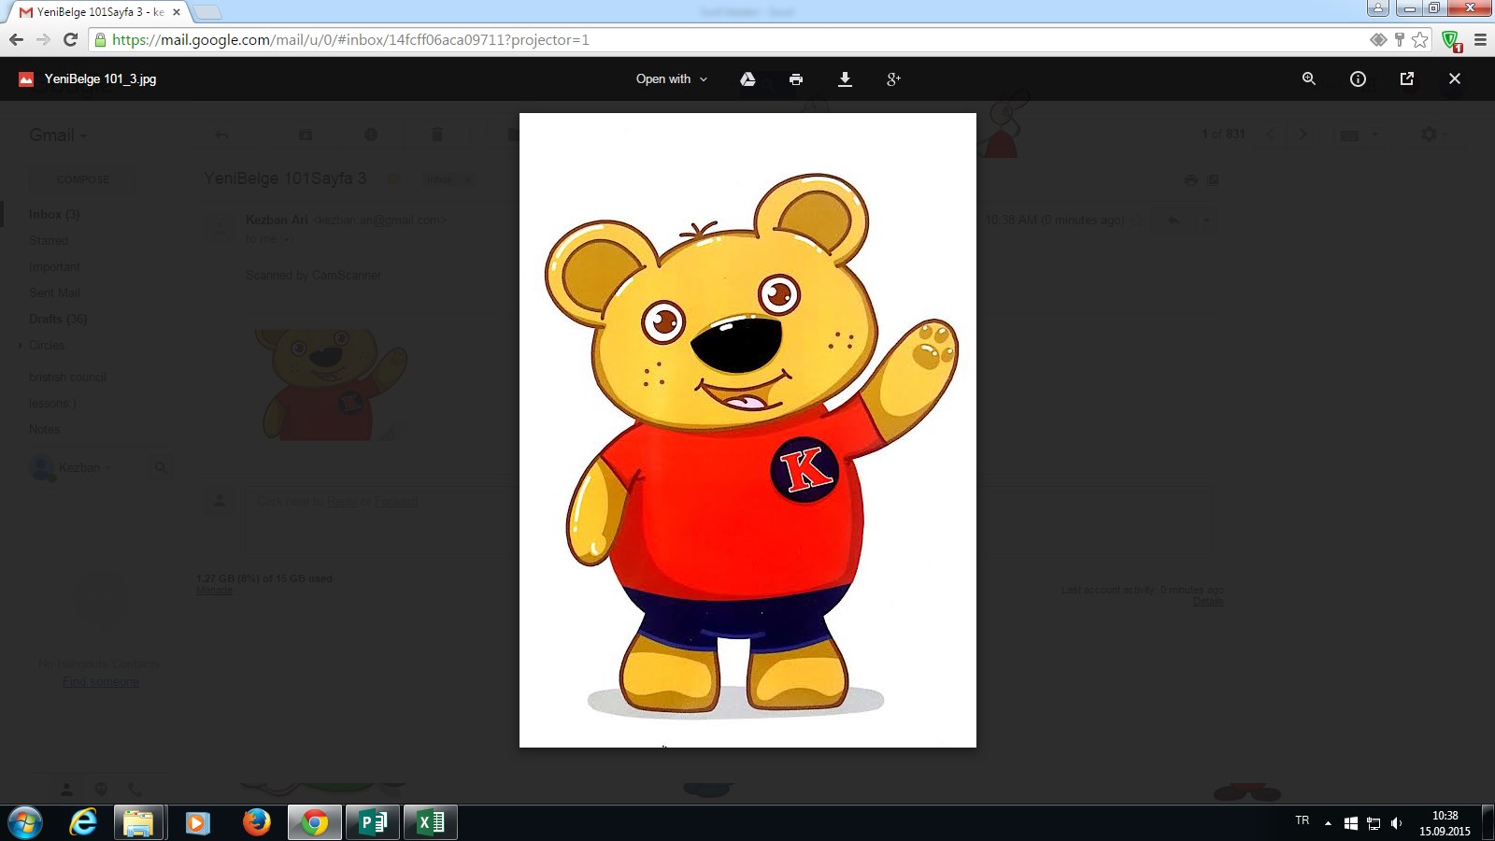Open Windows Explorer from taskbar
This screenshot has height=841, width=1495.
pos(138,822)
